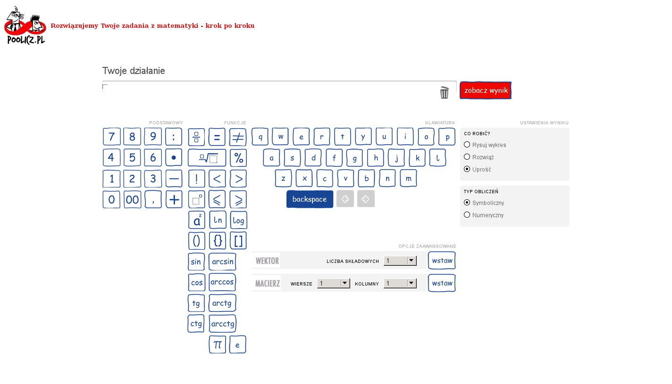Click the curly braces key
Image resolution: width=672 pixels, height=384 pixels.
click(218, 241)
